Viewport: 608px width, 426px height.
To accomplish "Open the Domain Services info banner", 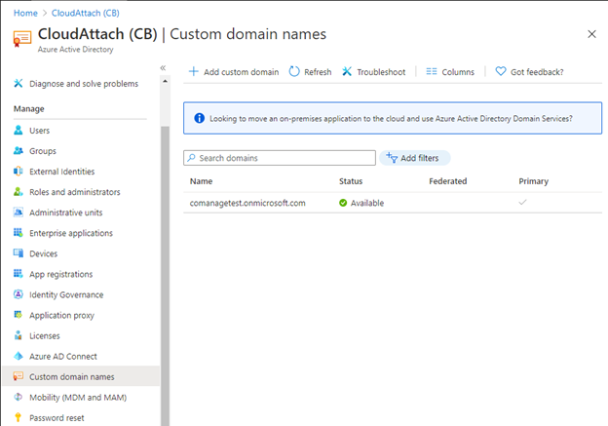I will [x=393, y=118].
